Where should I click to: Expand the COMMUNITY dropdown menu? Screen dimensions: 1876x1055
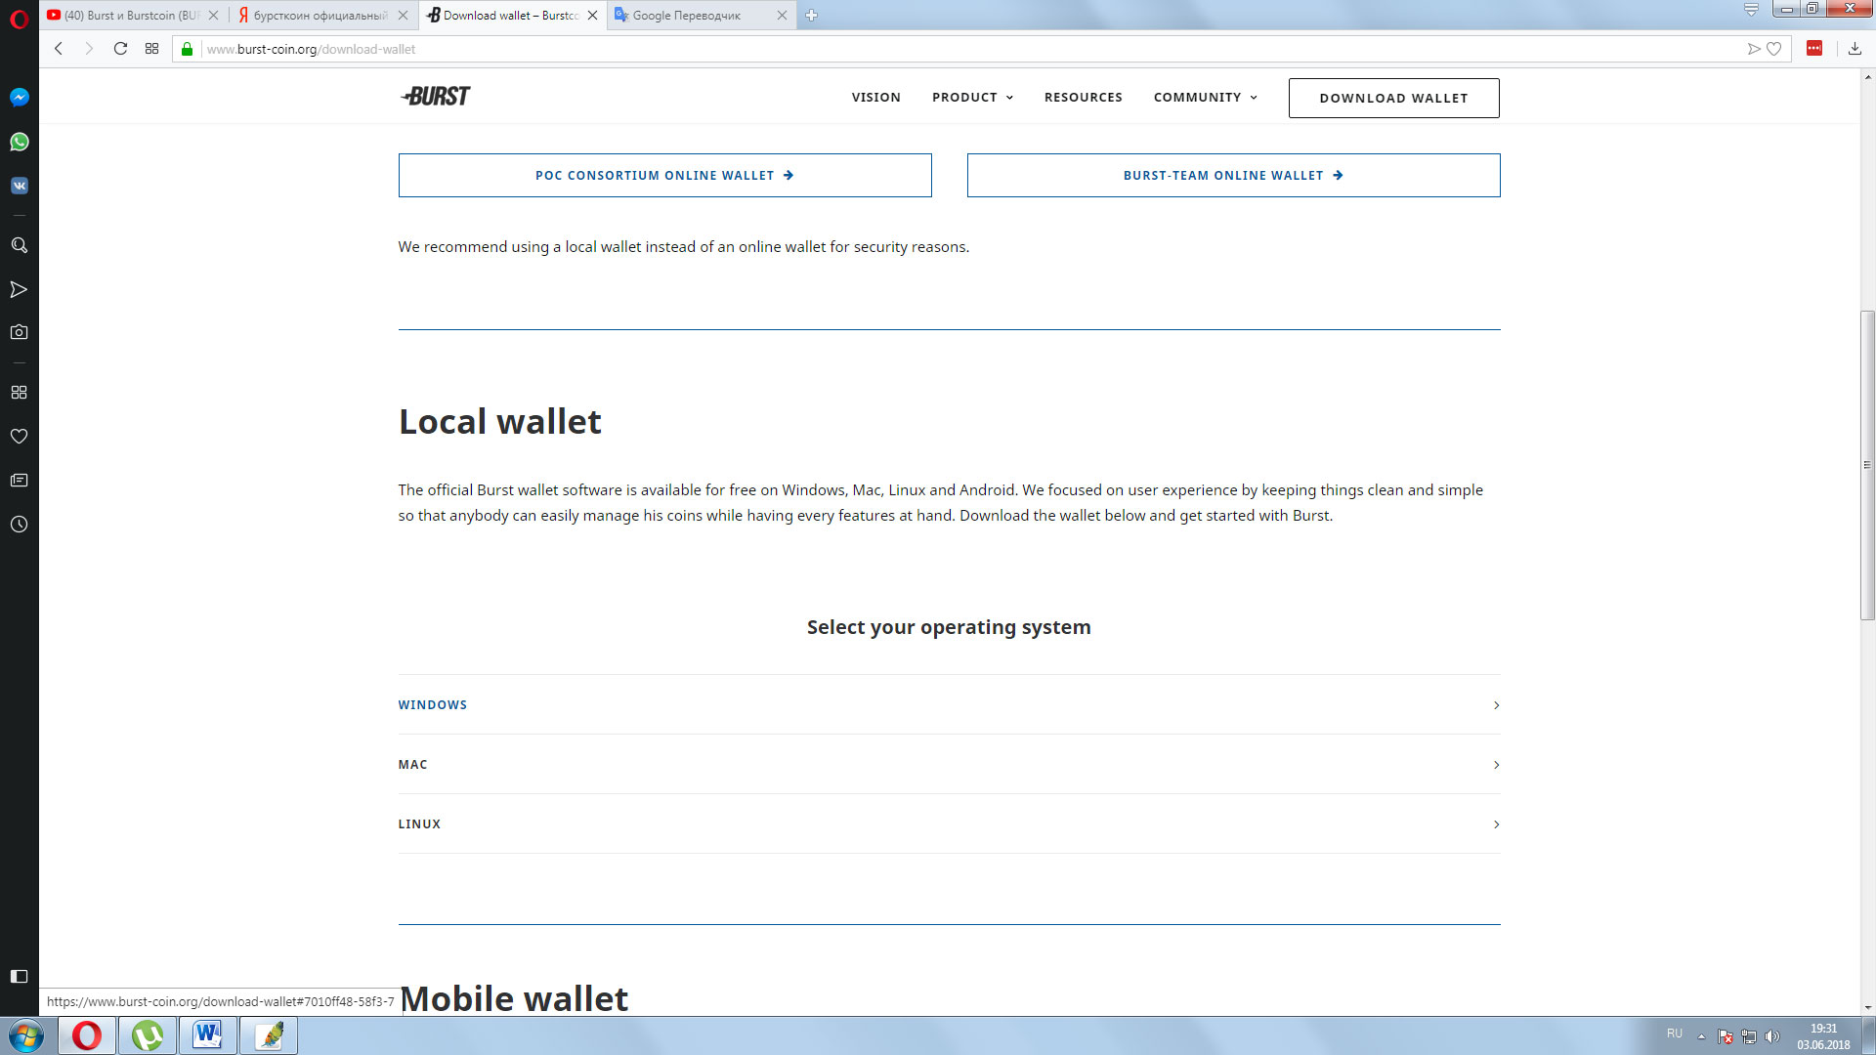[x=1205, y=97]
